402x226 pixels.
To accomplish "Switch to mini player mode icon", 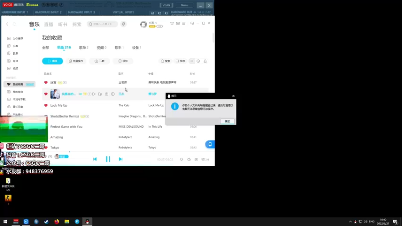I will pyautogui.click(x=192, y=23).
